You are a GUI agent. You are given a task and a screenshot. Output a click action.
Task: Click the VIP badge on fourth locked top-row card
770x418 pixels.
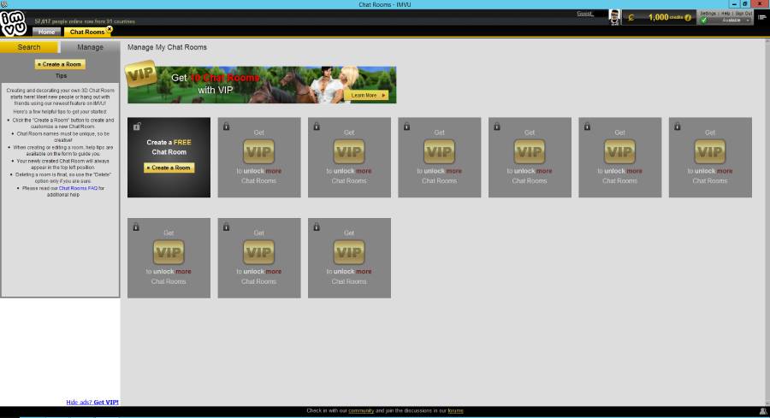[530, 151]
